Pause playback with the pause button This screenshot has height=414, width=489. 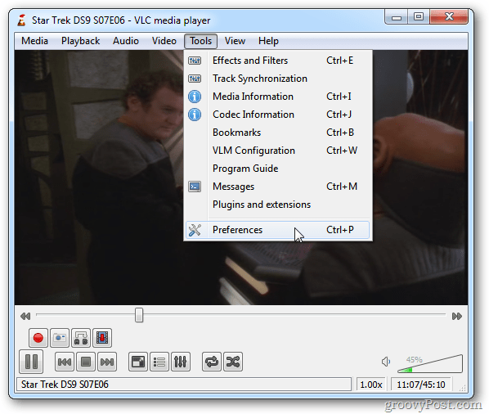31,362
